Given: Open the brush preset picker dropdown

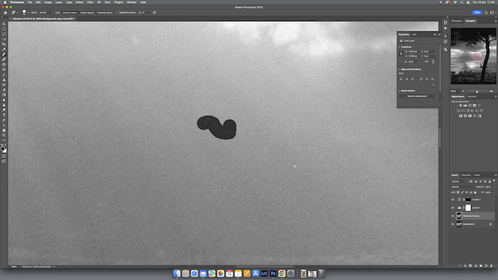Looking at the screenshot, I should [28, 13].
